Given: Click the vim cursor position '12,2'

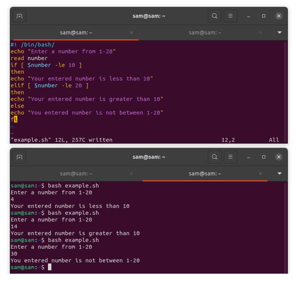Looking at the screenshot, I should (x=228, y=140).
